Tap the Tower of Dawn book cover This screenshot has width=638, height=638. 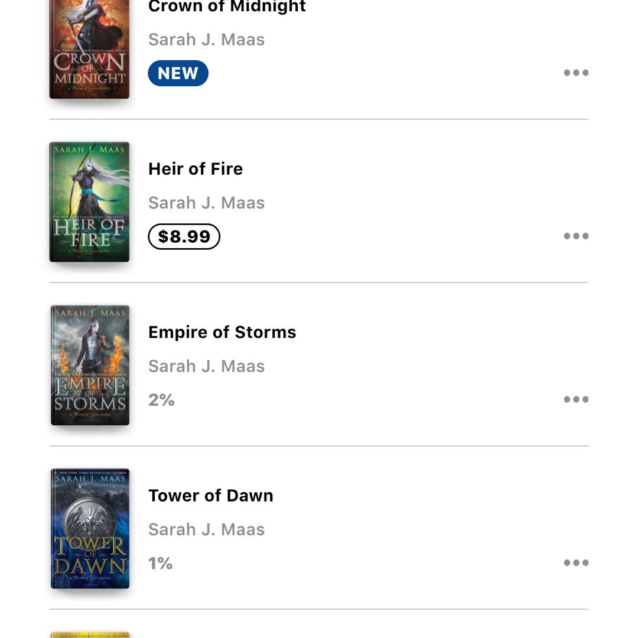tap(90, 528)
